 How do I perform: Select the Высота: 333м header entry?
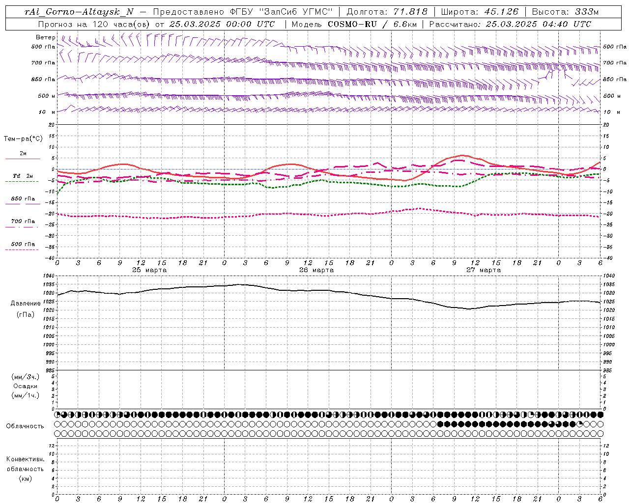[566, 12]
